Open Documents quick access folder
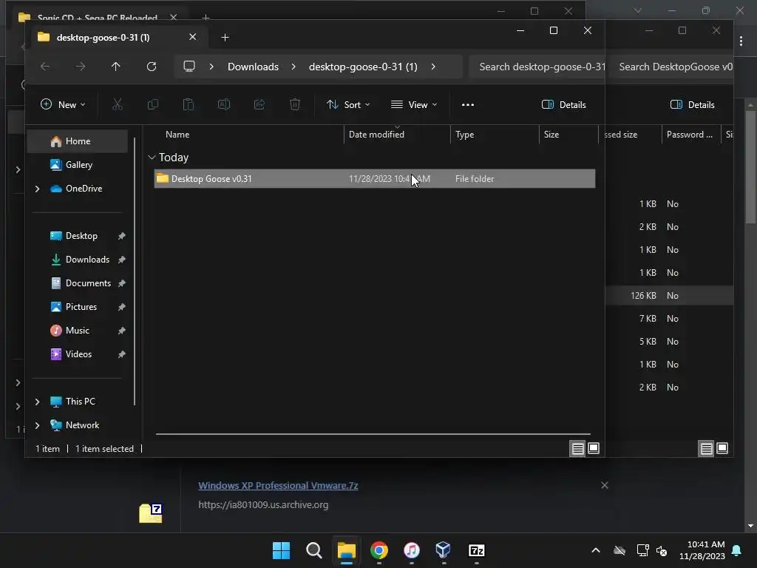 (77, 283)
